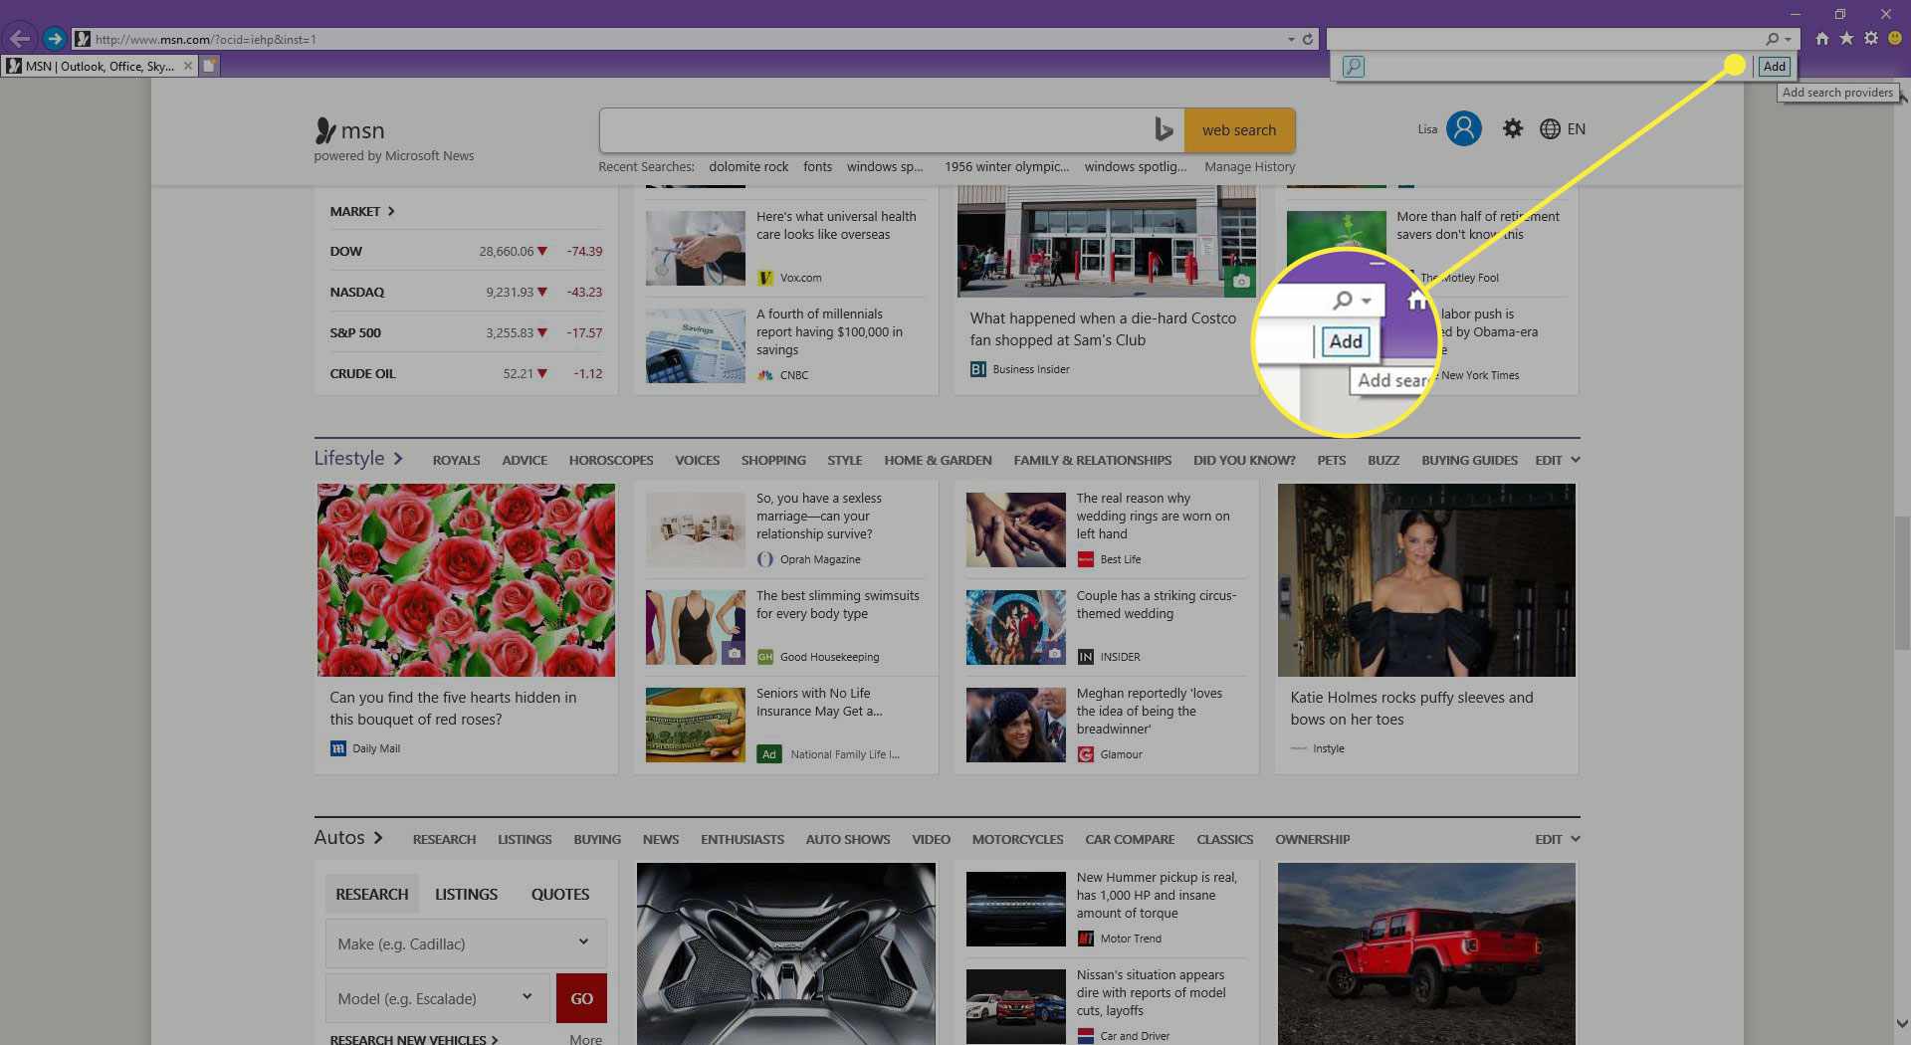Click the smiley feedback icon
The height and width of the screenshot is (1045, 1911).
coord(1895,38)
